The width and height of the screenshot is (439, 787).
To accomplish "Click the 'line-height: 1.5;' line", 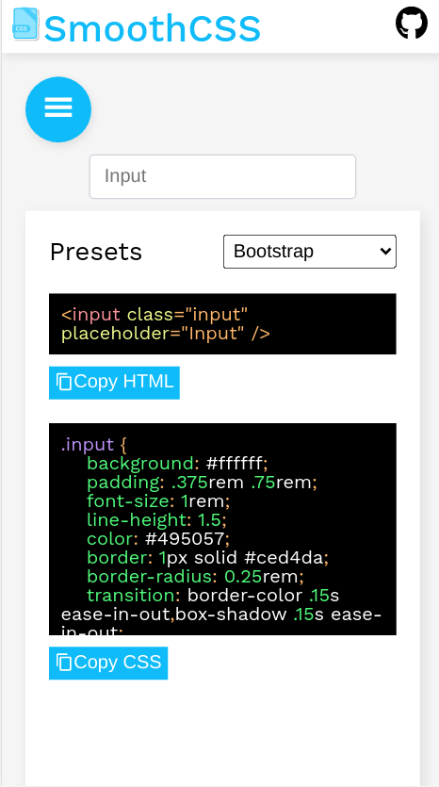I will [157, 520].
